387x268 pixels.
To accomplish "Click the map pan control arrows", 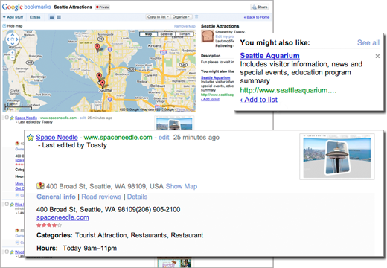I will [x=13, y=39].
